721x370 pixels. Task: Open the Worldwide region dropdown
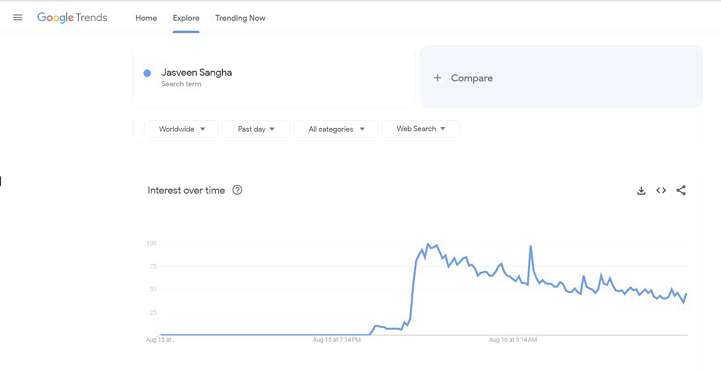181,129
